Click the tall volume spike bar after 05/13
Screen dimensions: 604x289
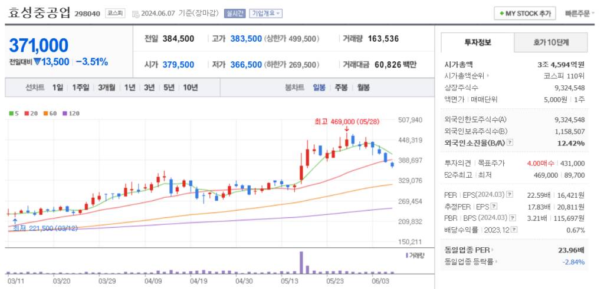point(301,263)
